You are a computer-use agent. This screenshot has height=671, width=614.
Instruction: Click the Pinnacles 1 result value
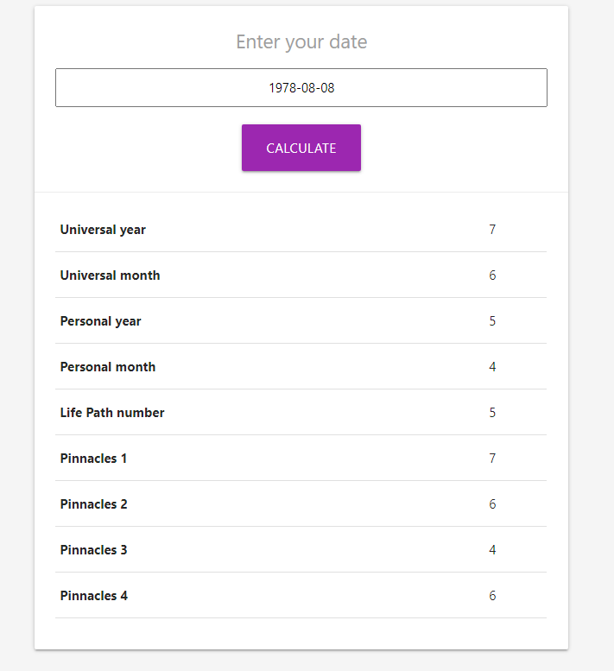(x=492, y=459)
